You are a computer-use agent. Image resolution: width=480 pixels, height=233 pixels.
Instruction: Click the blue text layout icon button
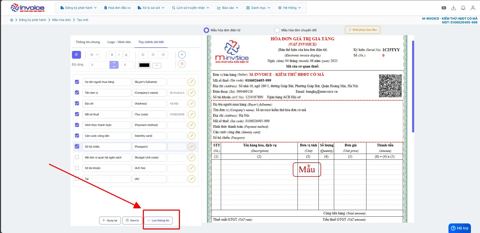(76, 55)
